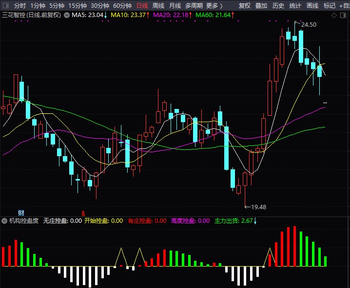Switch to 日线 daily chart
350x288 pixels.
tap(142, 5)
